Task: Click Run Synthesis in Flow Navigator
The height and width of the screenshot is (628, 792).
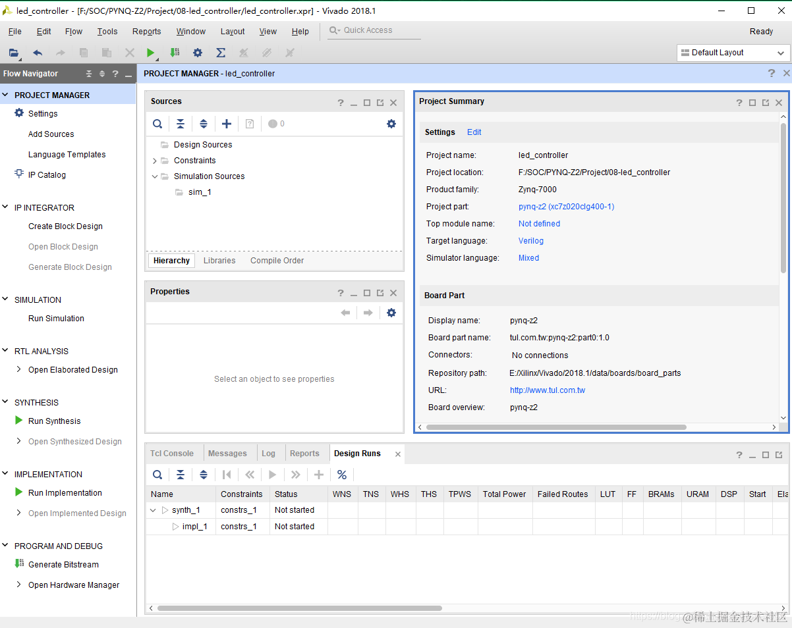Action: coord(55,421)
